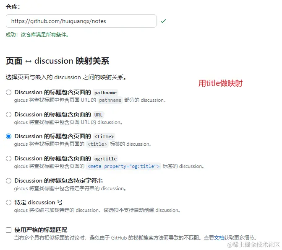Click the 'Discussion 的标题包含页面的 <title>' label
Screen dimensions: 282x250
pos(65,137)
